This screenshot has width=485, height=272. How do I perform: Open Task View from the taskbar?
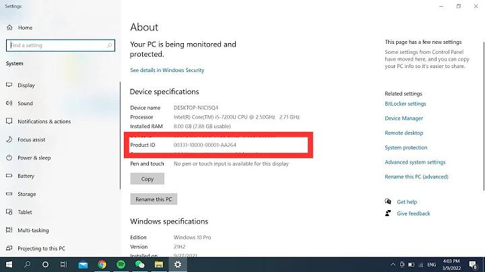click(x=63, y=265)
